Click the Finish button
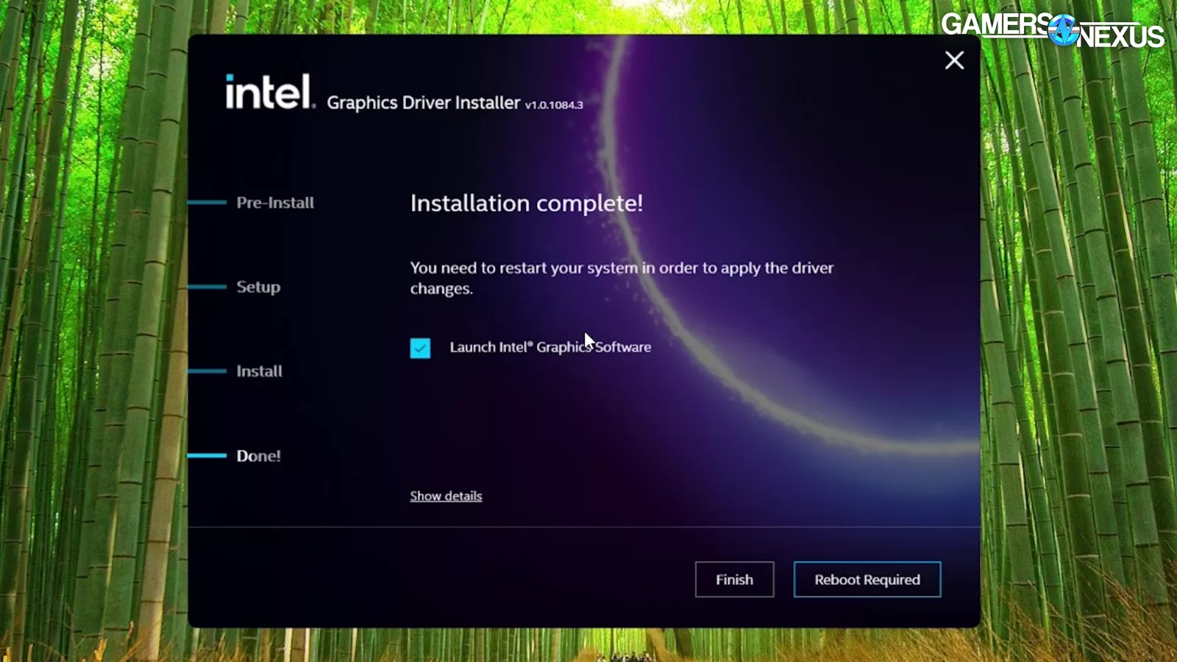 click(x=734, y=580)
